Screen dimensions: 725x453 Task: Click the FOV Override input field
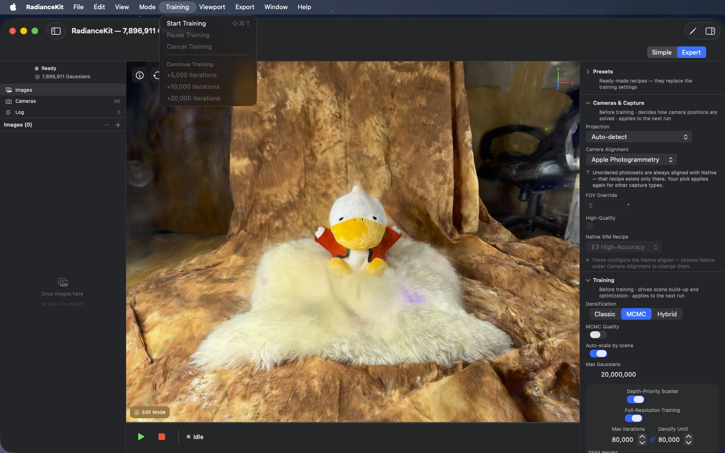pyautogui.click(x=605, y=205)
